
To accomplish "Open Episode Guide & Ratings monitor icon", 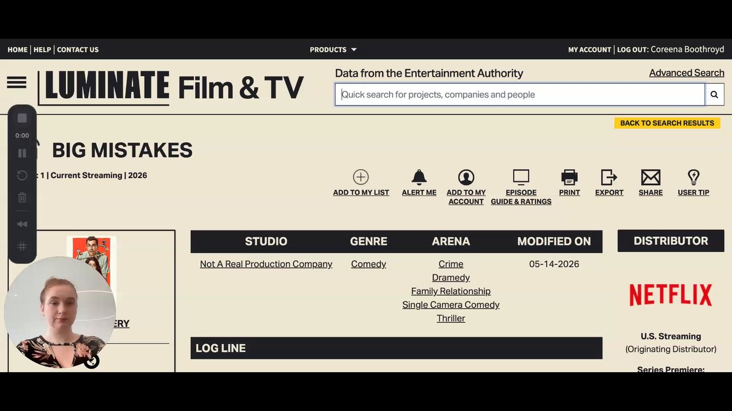I will 521,177.
